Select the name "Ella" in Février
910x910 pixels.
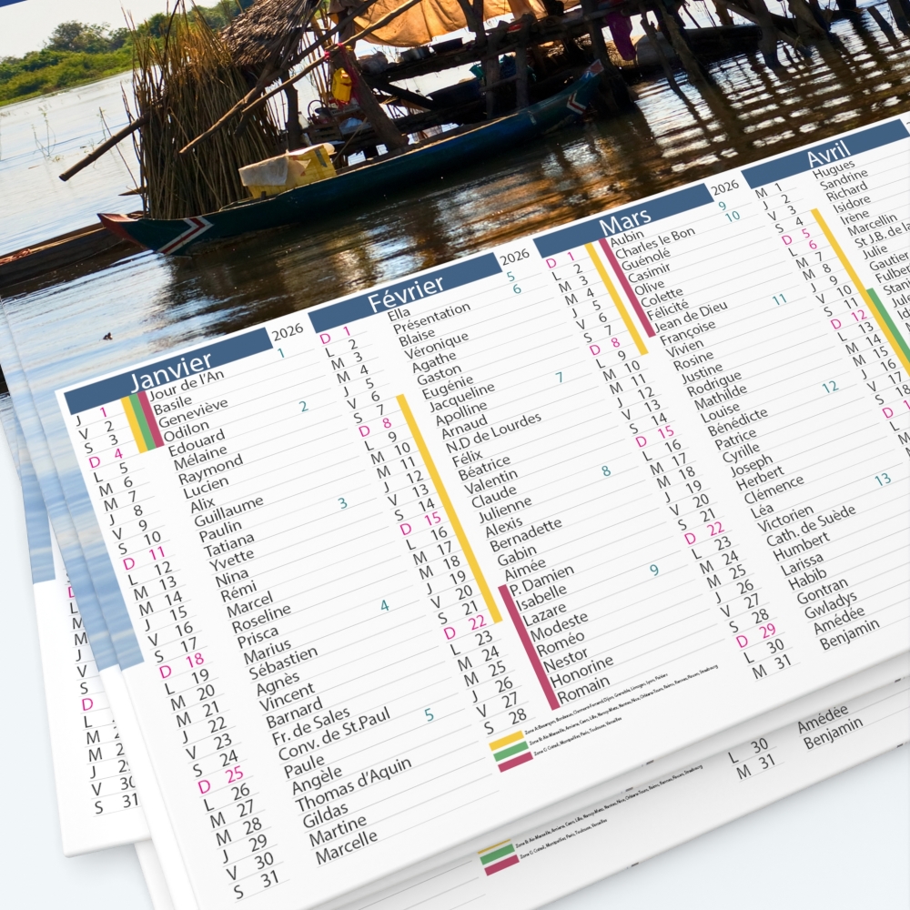tap(399, 315)
